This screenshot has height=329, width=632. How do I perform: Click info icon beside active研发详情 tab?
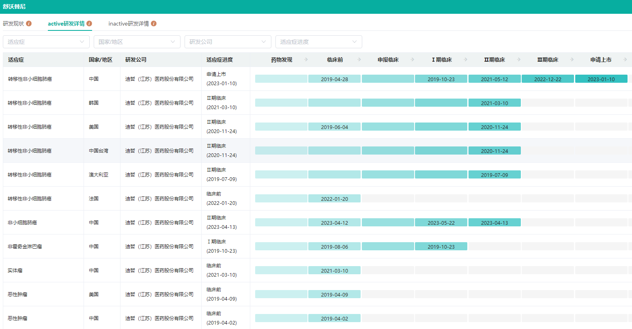point(89,24)
